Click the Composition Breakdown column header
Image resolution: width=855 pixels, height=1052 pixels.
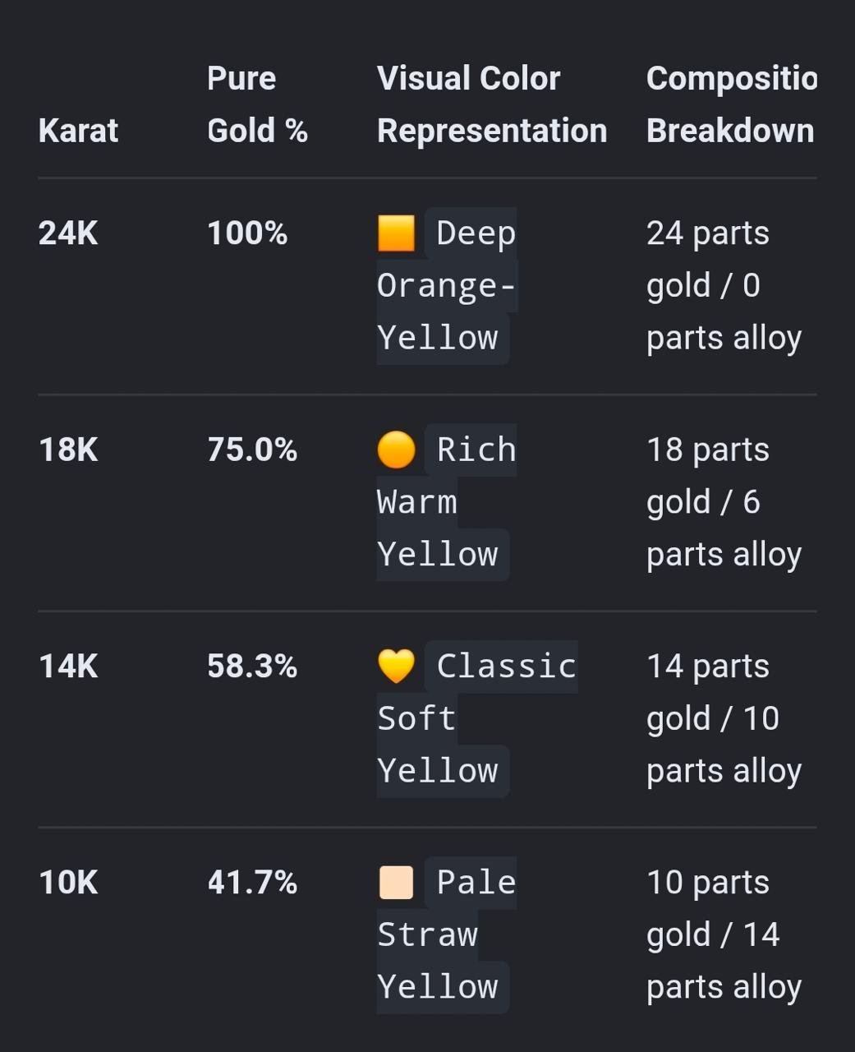pos(731,104)
